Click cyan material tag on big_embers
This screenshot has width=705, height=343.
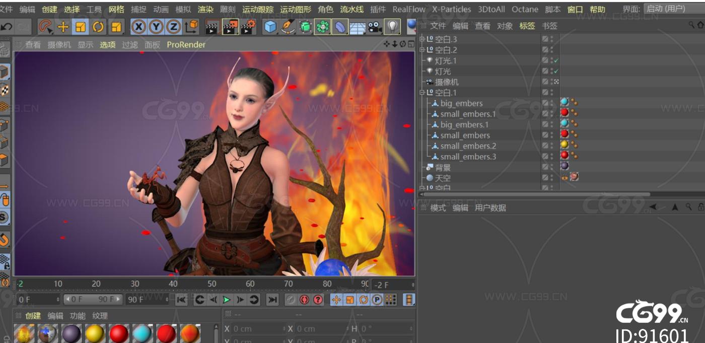click(x=565, y=102)
